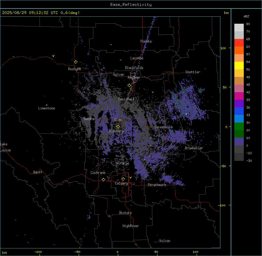Select the orange swatch between 60 and 57 dBZ

click(239, 50)
